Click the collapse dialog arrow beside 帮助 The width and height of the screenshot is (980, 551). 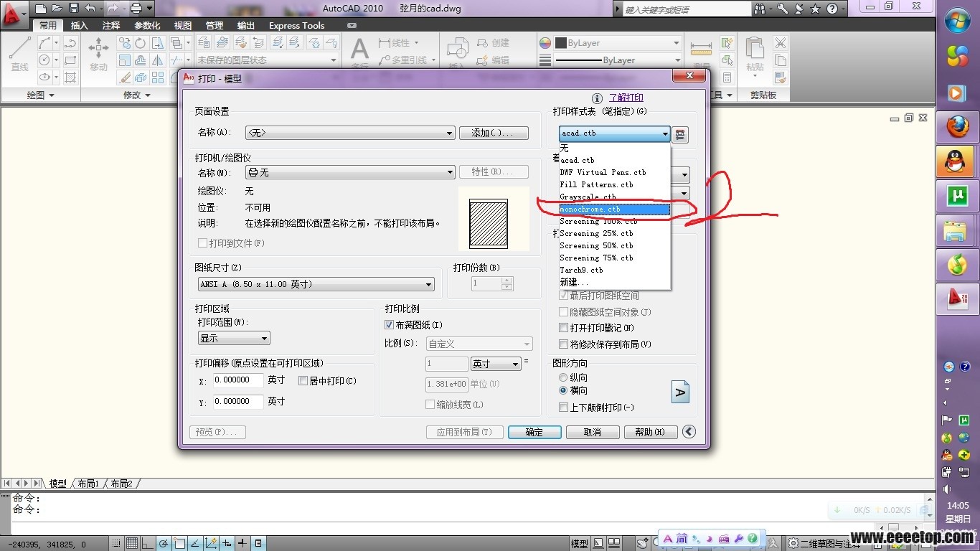click(689, 431)
